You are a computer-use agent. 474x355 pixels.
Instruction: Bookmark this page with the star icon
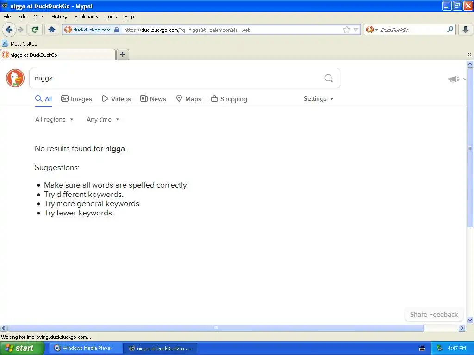tap(346, 30)
